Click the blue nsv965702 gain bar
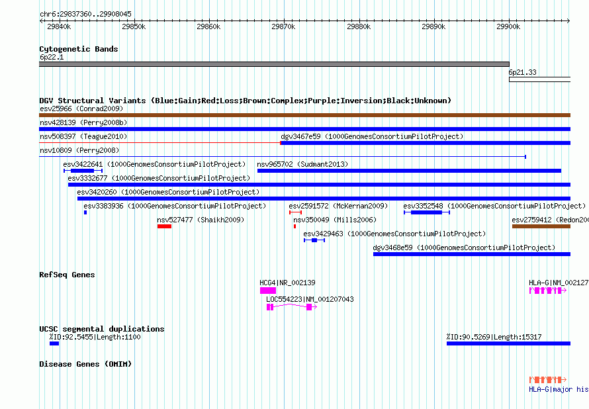The image size is (589, 409). pos(409,171)
